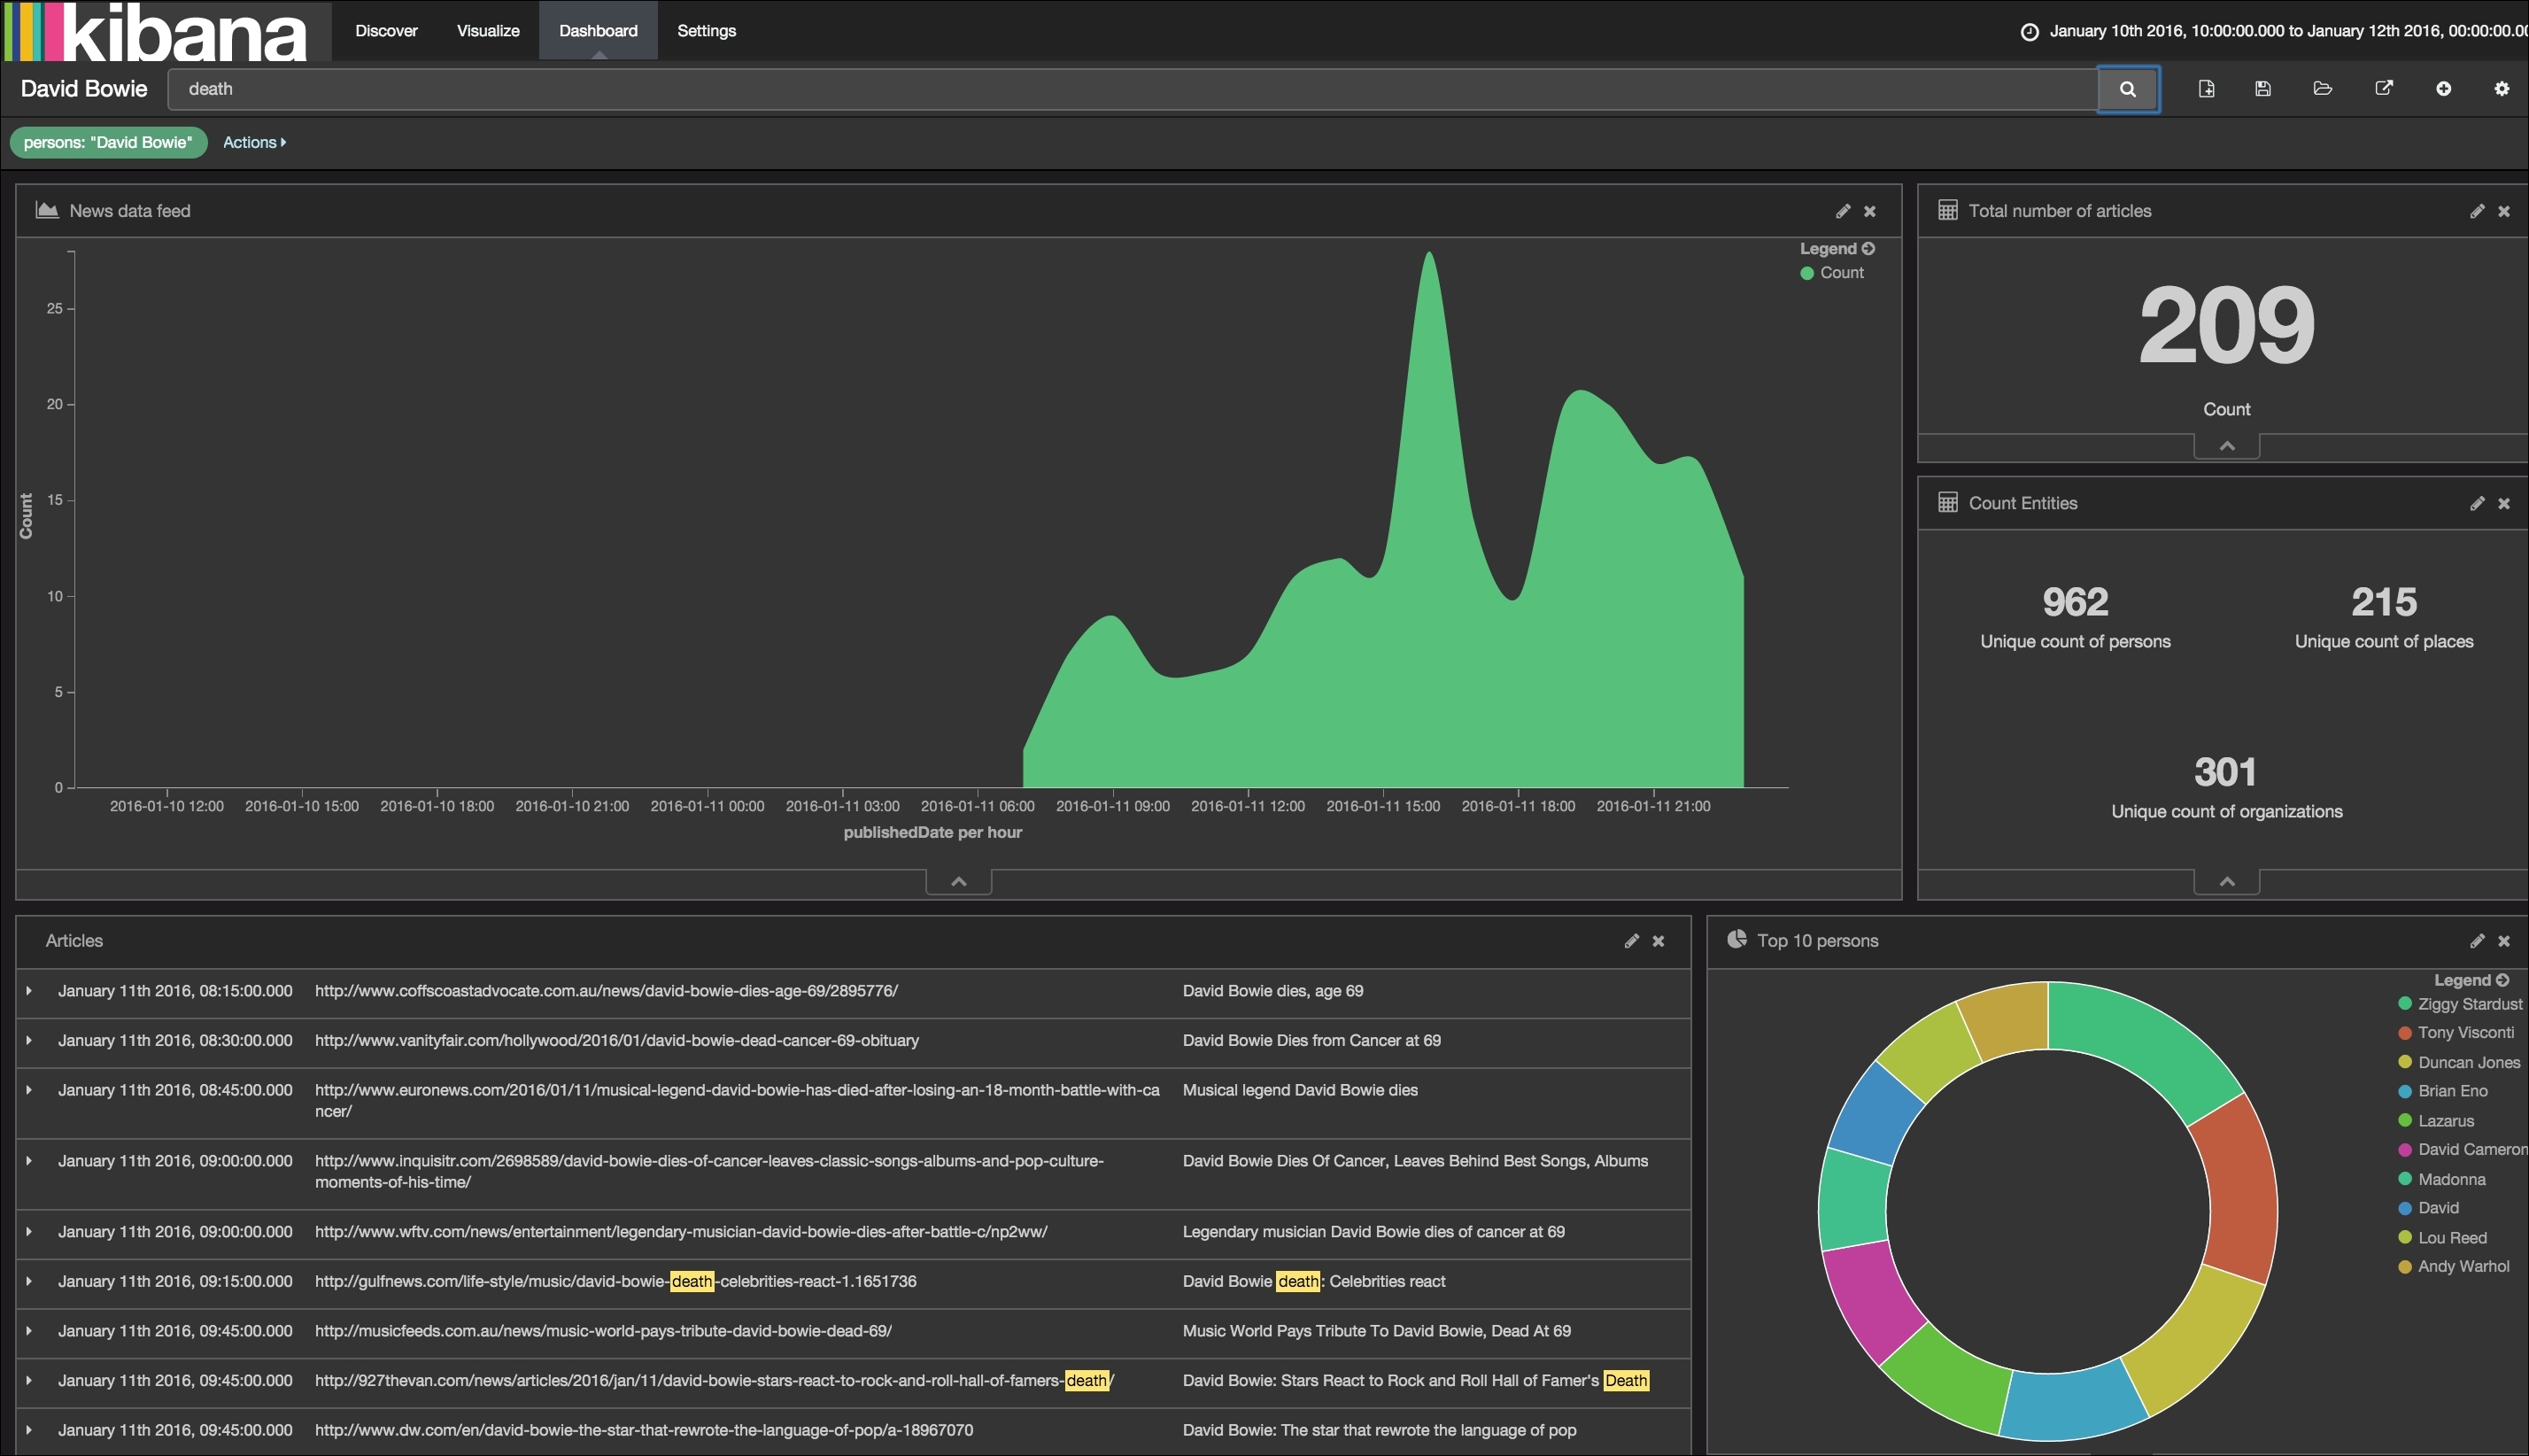Image resolution: width=2529 pixels, height=1456 pixels.
Task: Select the Dashboard tab
Action: point(598,31)
